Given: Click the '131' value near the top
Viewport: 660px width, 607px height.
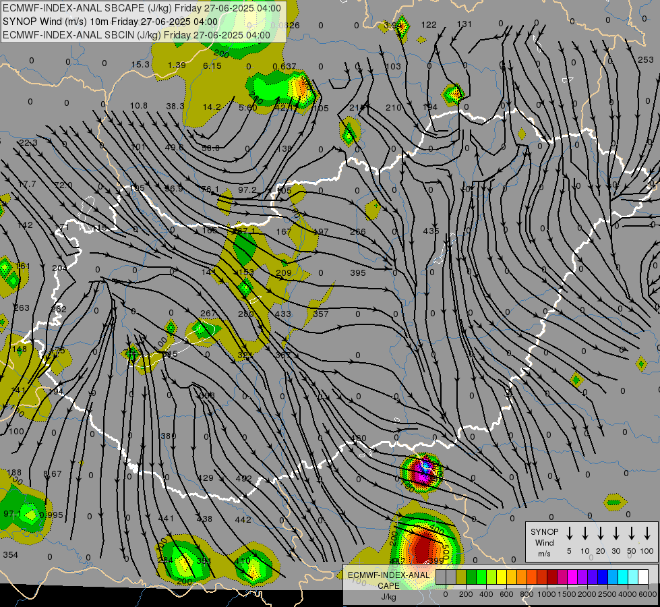Looking at the screenshot, I should coord(464,24).
